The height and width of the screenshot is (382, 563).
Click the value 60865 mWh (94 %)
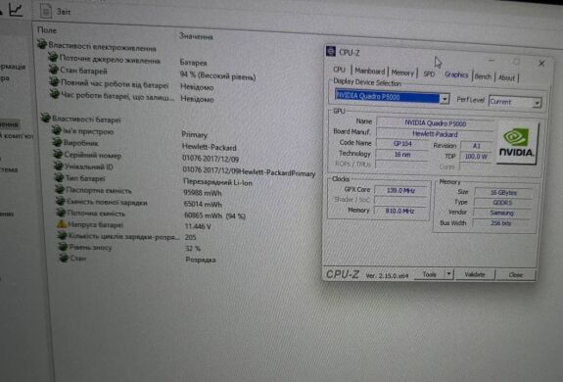coord(214,216)
